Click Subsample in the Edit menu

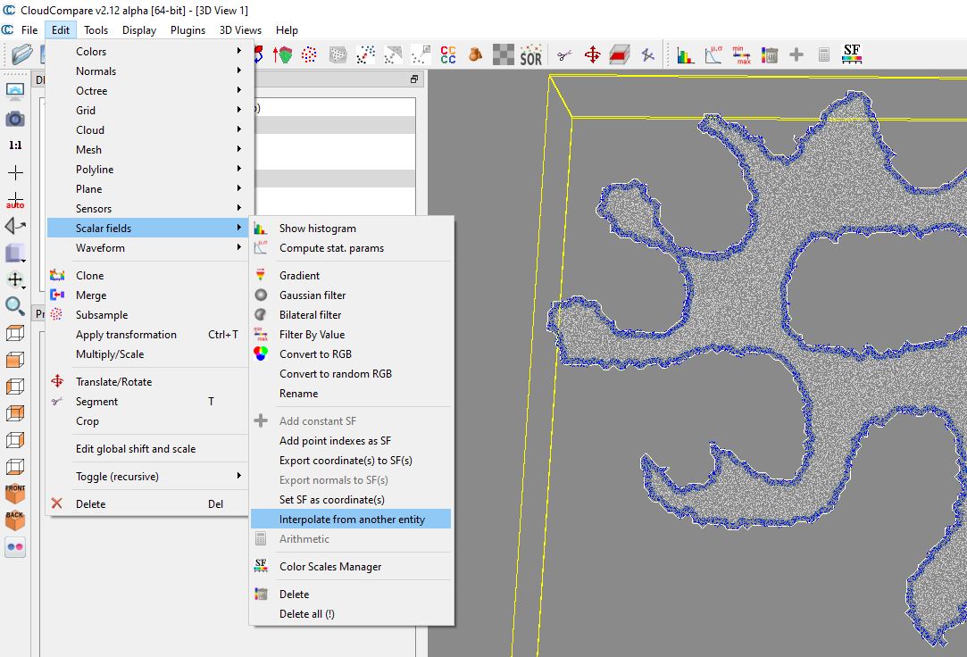102,315
